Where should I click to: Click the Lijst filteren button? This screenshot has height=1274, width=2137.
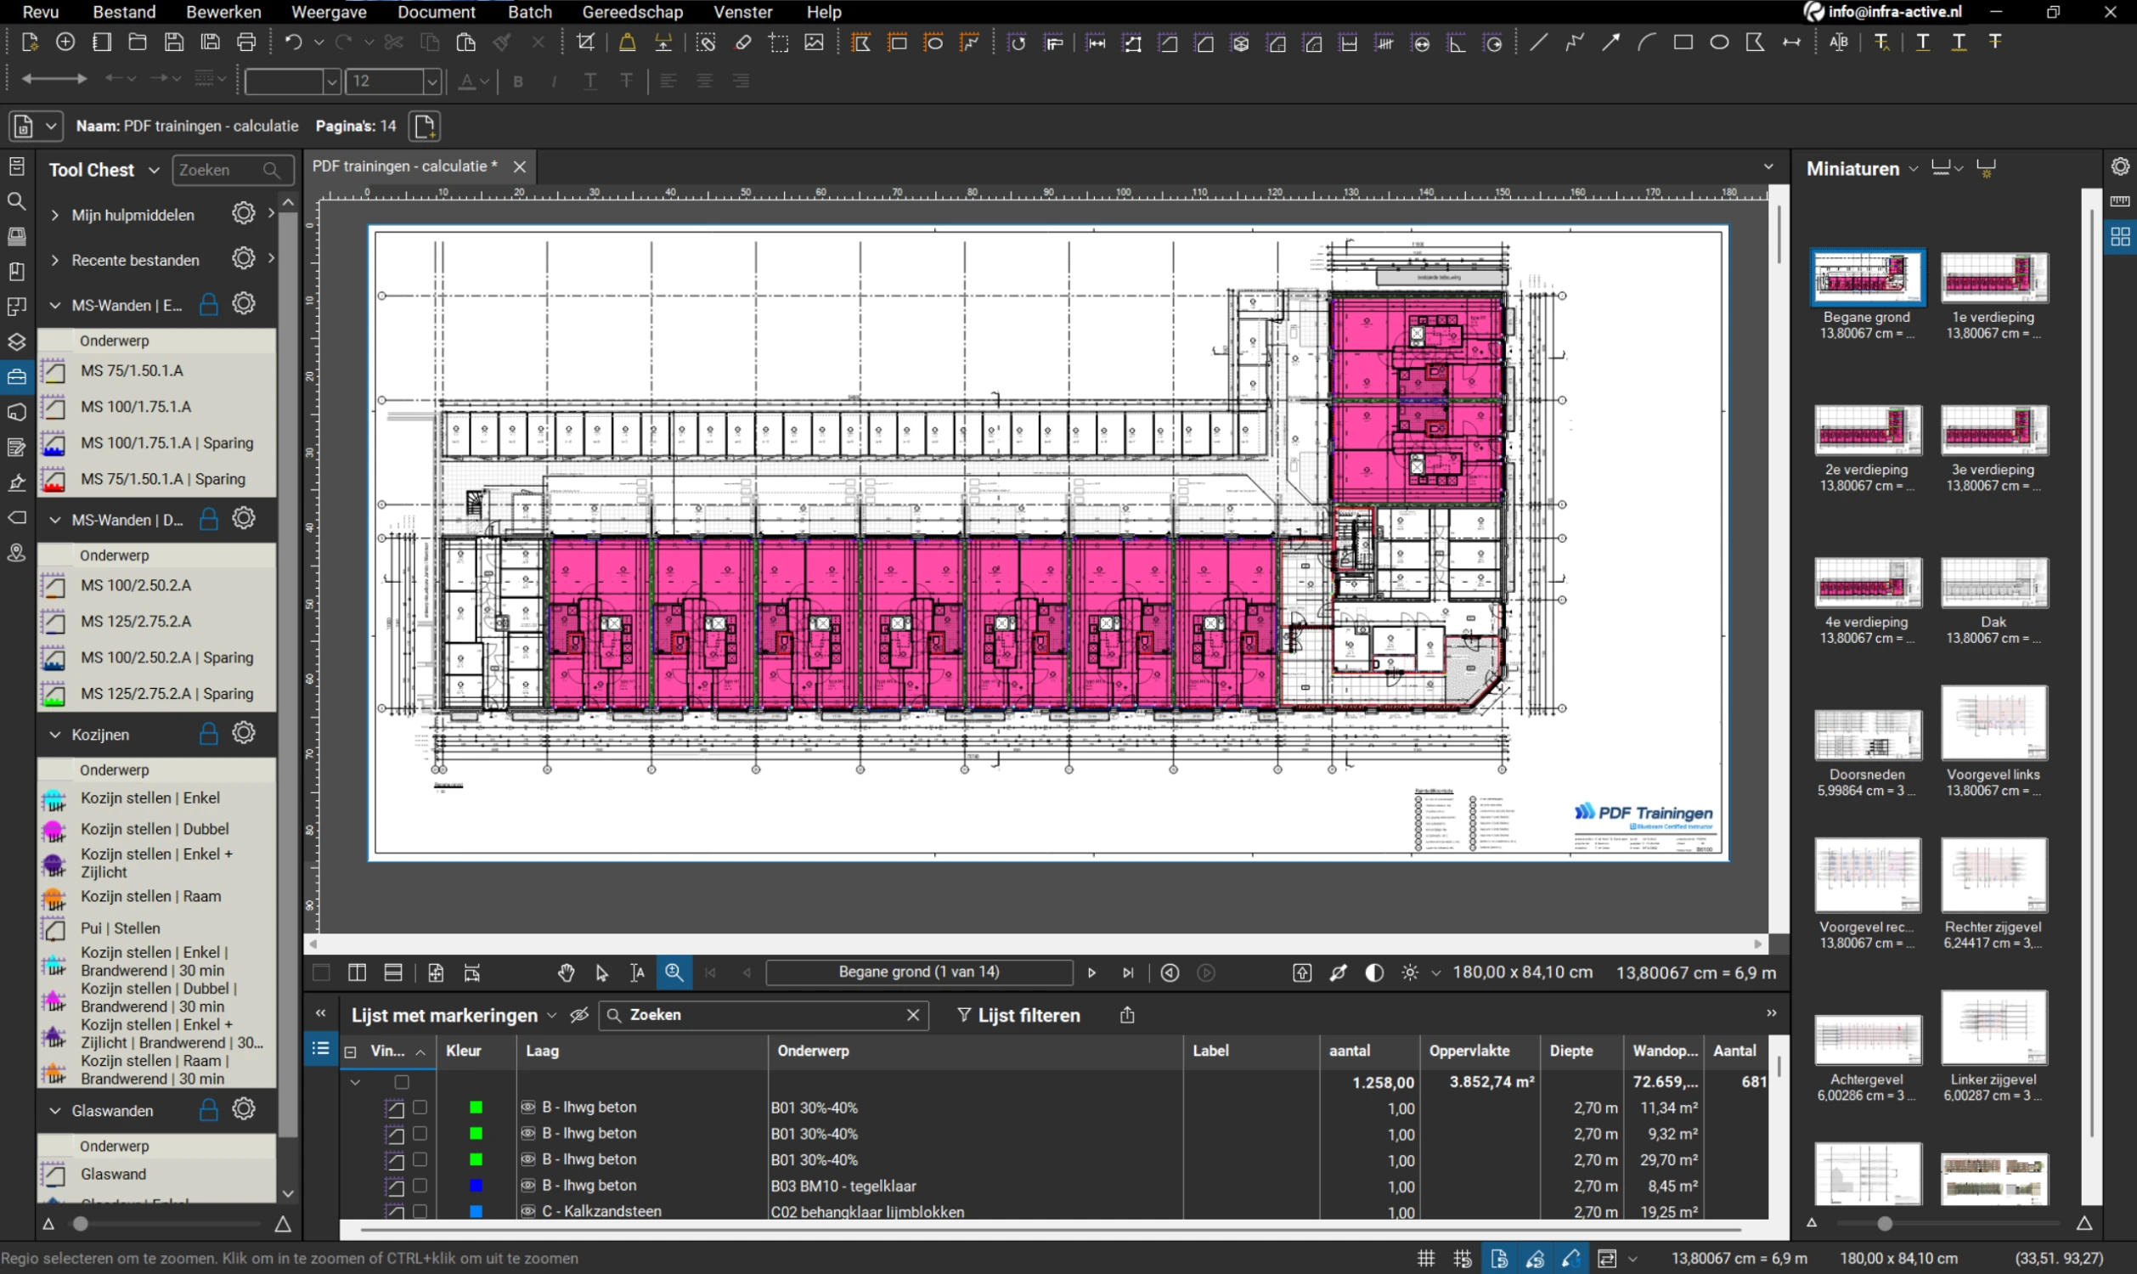(x=1018, y=1016)
